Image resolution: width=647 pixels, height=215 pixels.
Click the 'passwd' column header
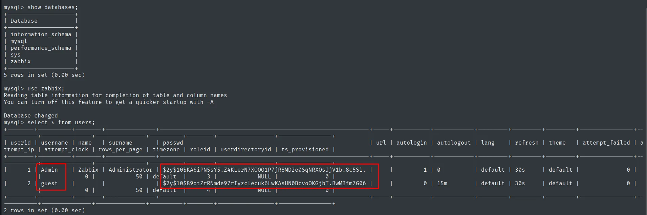click(173, 143)
